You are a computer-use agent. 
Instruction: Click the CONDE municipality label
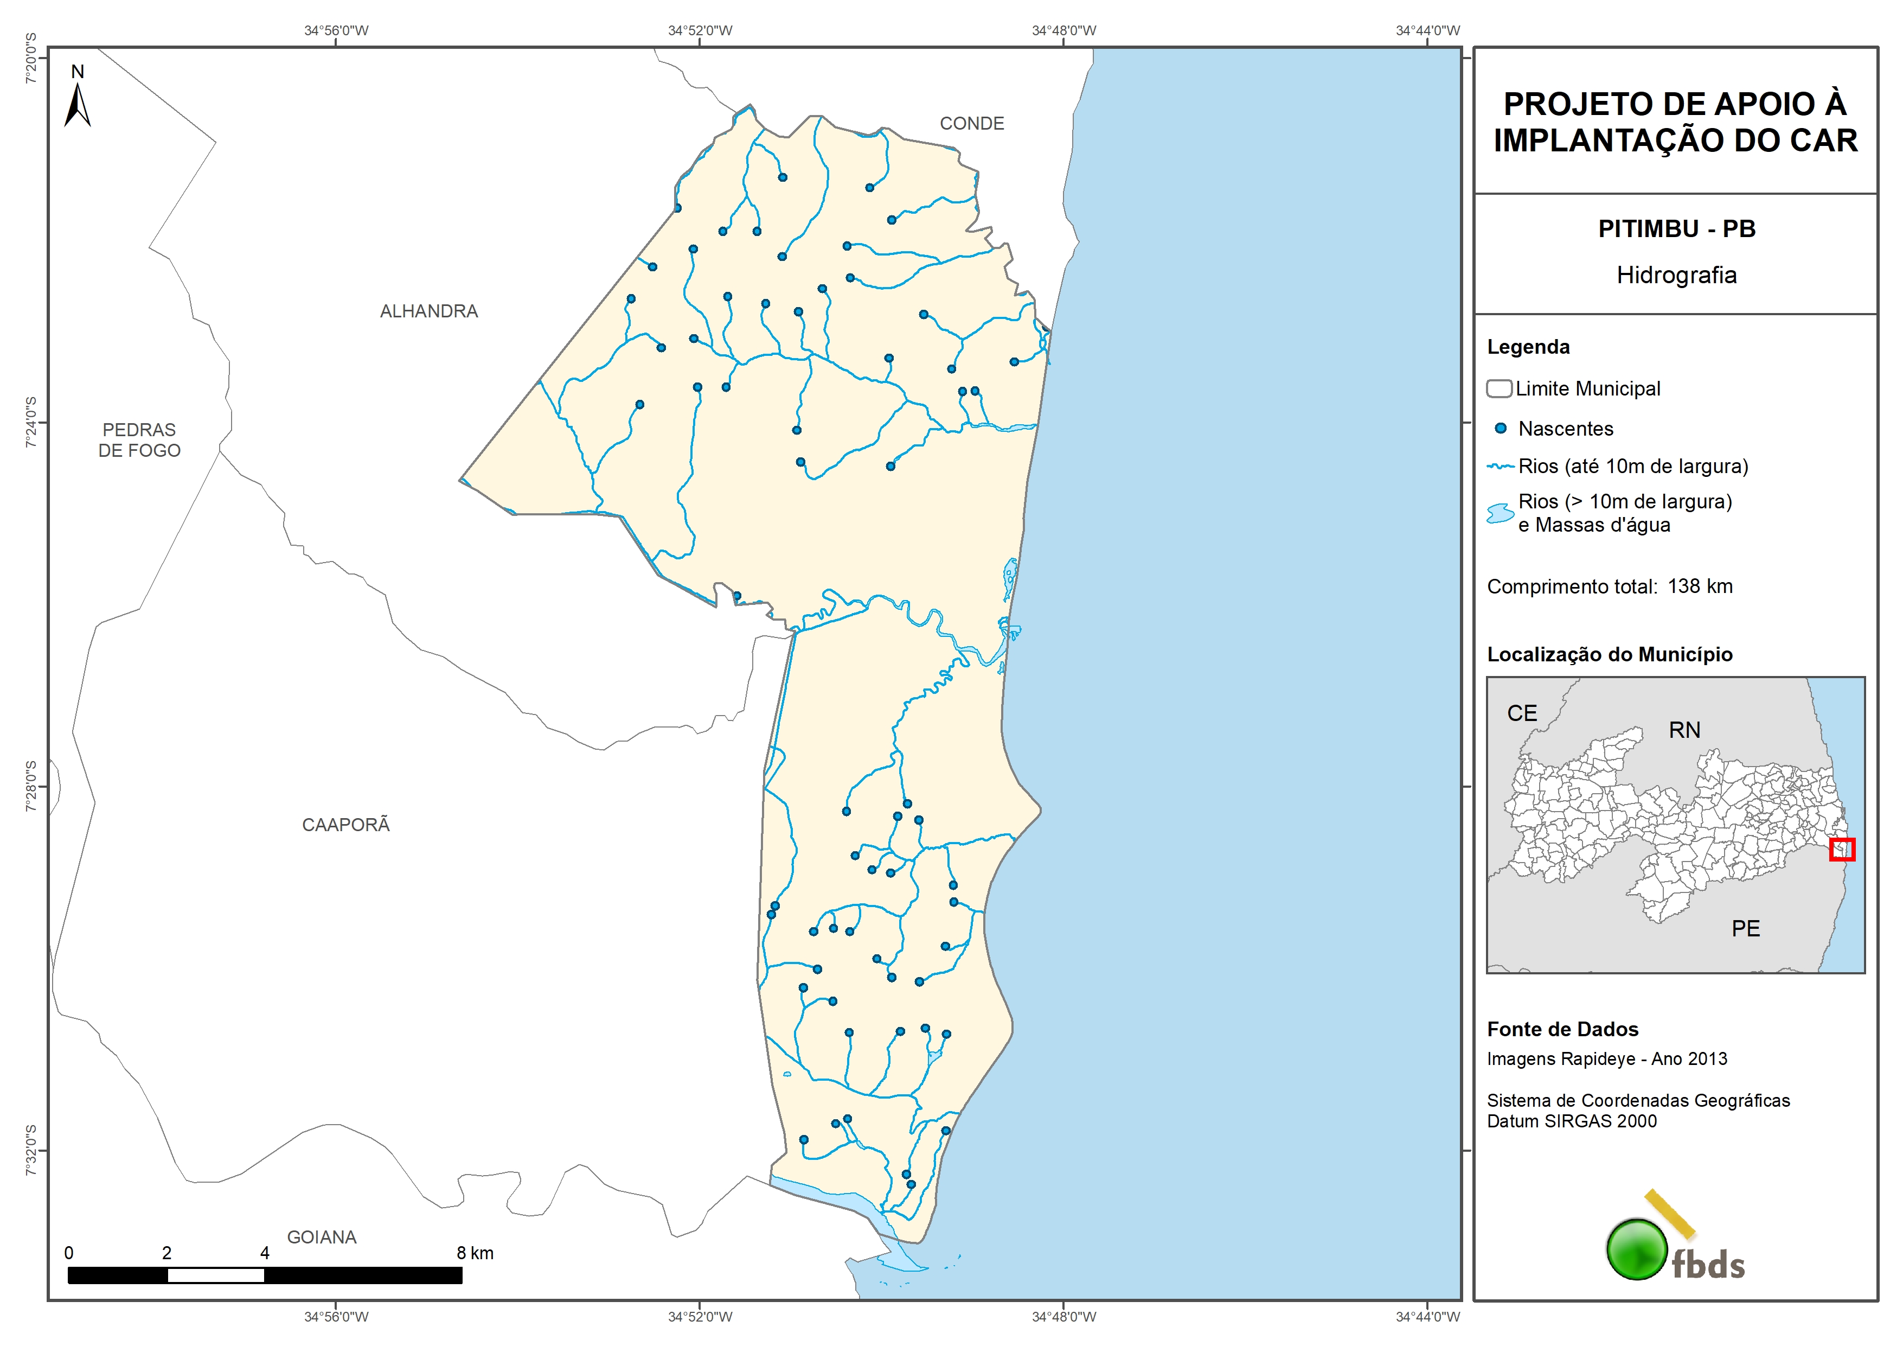(971, 124)
